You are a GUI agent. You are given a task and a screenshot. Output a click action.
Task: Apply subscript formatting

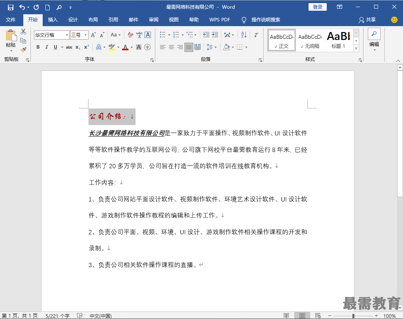tap(78, 47)
